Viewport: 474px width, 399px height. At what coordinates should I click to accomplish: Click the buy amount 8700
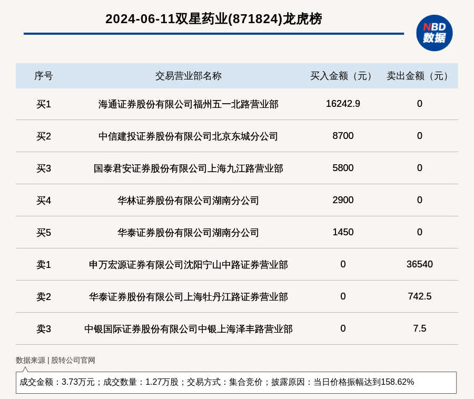coord(343,136)
